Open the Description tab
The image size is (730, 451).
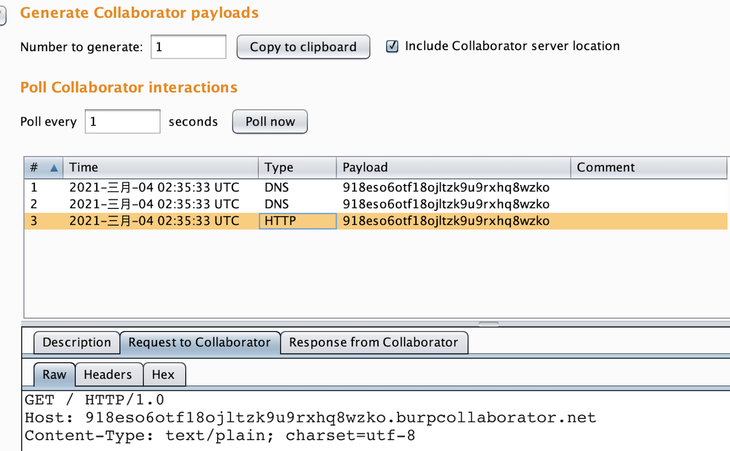tap(77, 343)
